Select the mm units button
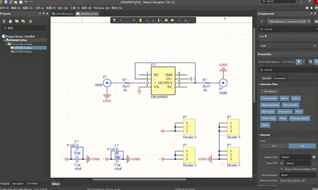The width and height of the screenshot is (318, 190). coord(274,146)
